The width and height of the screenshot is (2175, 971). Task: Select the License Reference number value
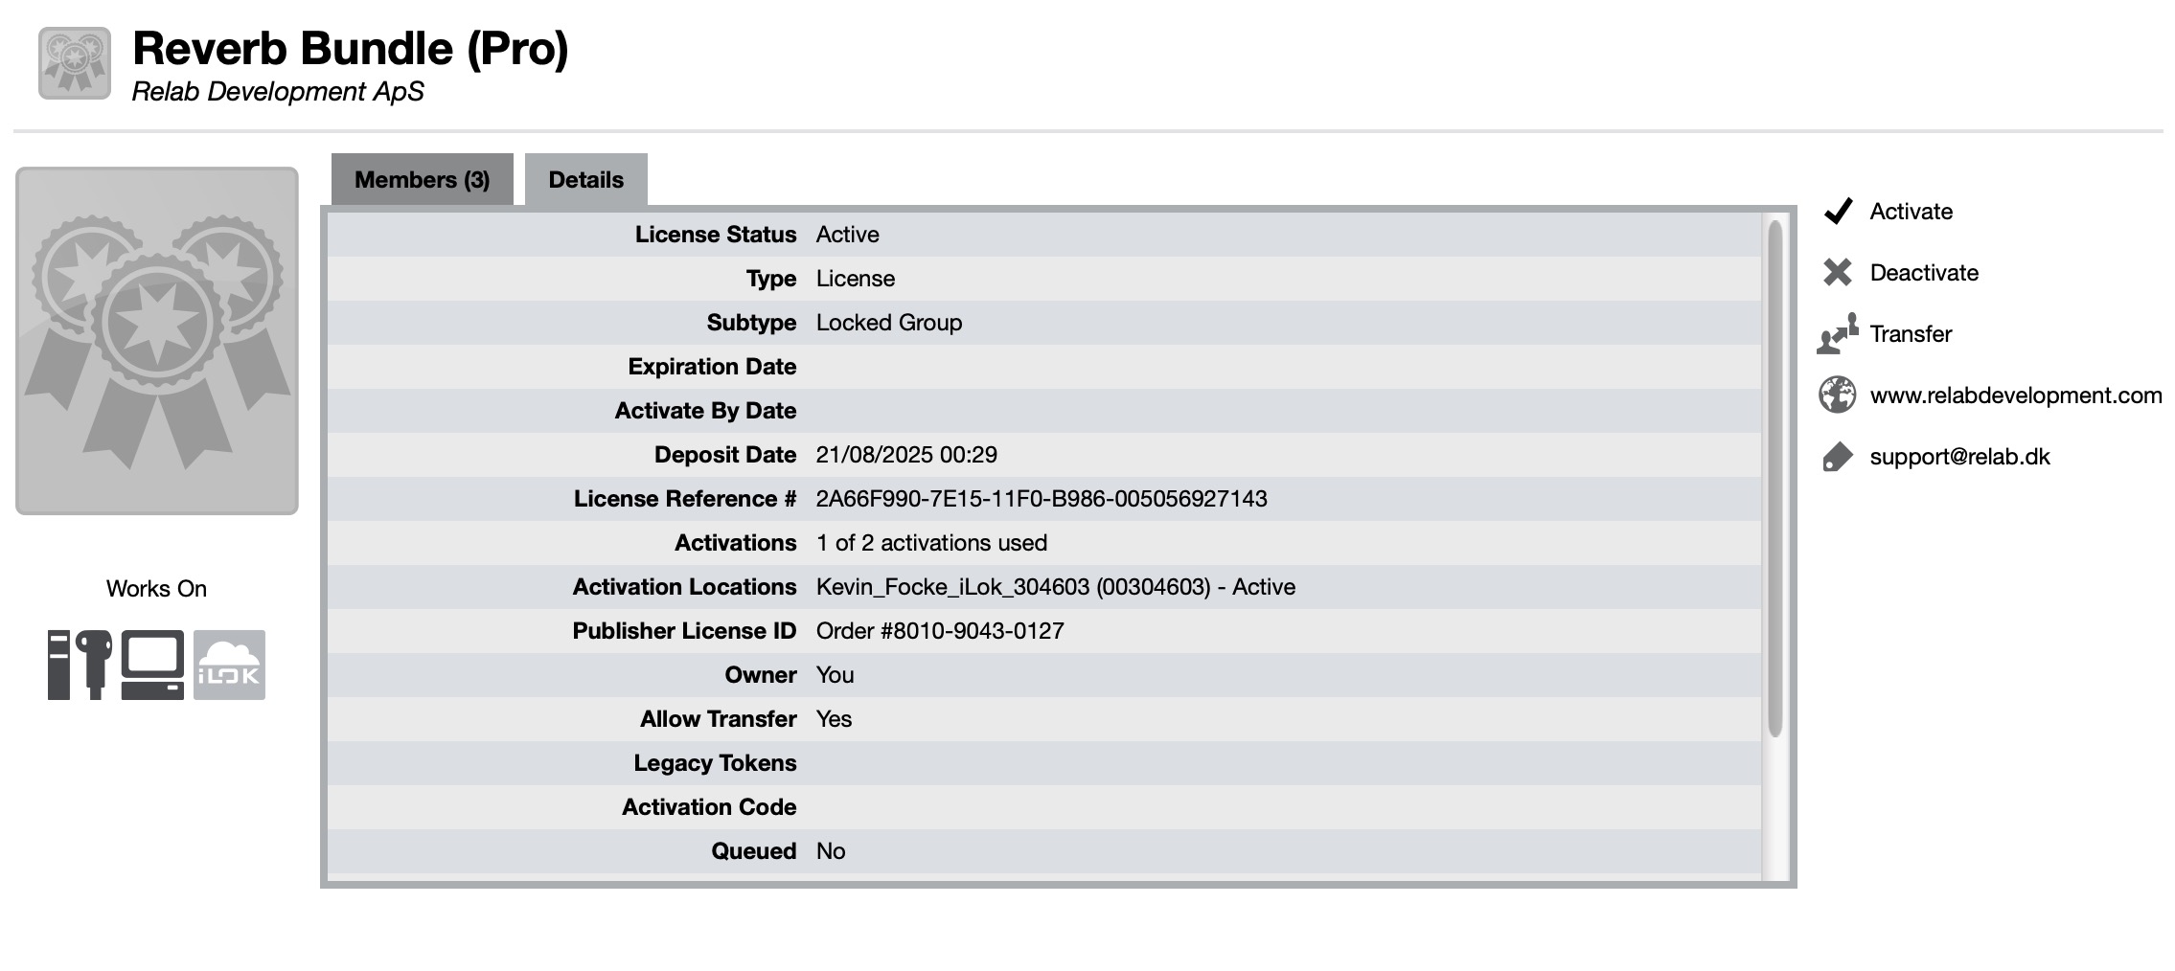pos(1042,499)
